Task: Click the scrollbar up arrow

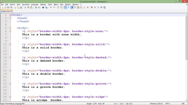Action: pyautogui.click(x=186, y=14)
